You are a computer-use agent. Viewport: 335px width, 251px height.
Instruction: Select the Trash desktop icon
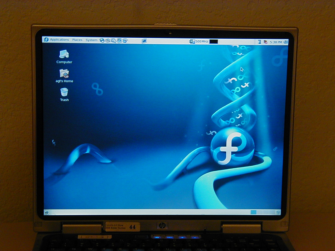64,95
